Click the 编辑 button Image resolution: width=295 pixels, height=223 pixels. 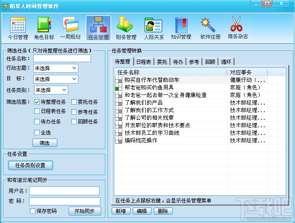(142, 211)
